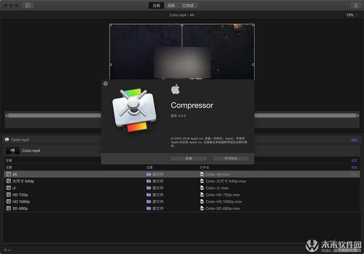Click the Color.mp4 - 4K preview title
Viewport: 364px width, 254px height.
click(182, 15)
